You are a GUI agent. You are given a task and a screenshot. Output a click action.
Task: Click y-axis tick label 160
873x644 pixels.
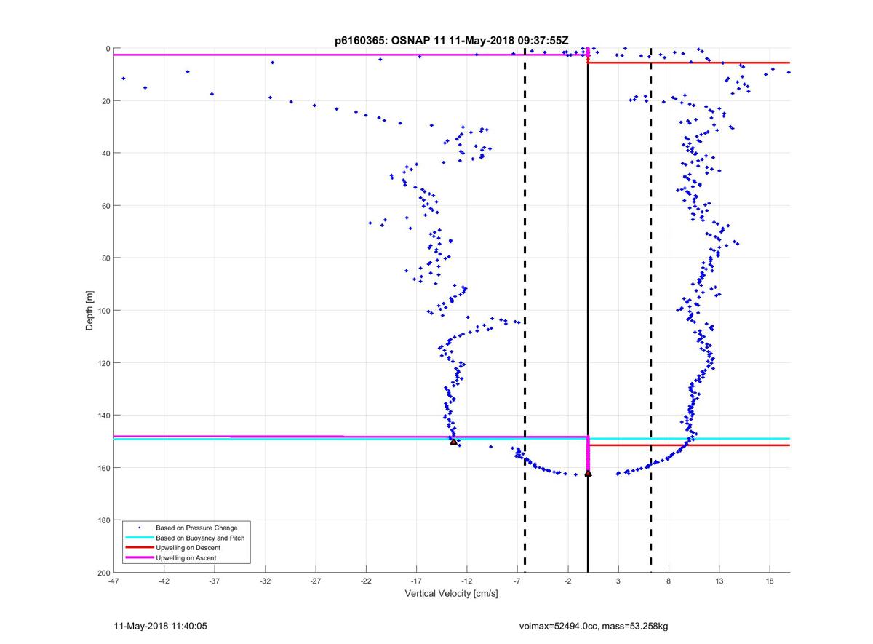click(103, 468)
